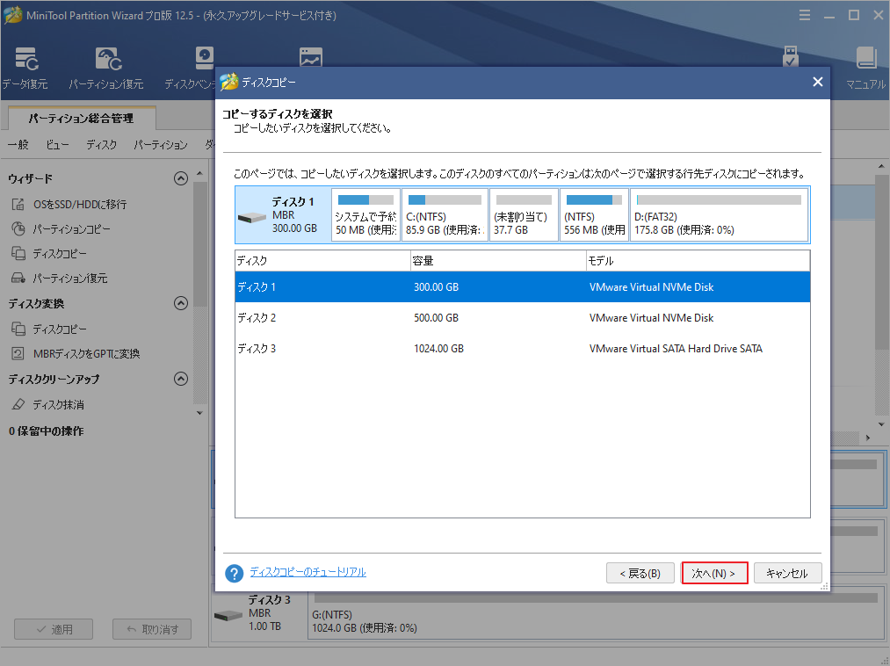Open the hamburger menu at top right

(x=806, y=14)
